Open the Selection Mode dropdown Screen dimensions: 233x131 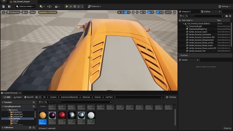pyautogui.click(x=25, y=7)
